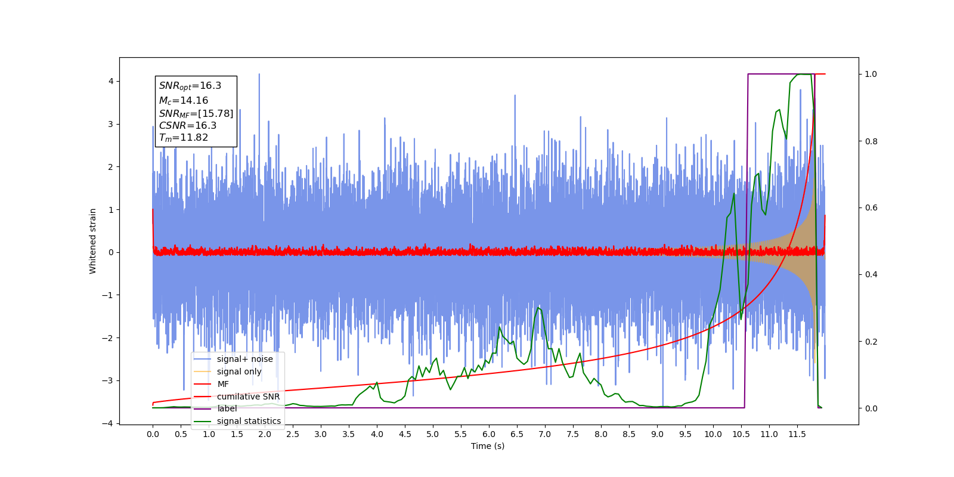The image size is (954, 477).
Task: Click the blue signal+ noise legend line
Action: point(203,359)
